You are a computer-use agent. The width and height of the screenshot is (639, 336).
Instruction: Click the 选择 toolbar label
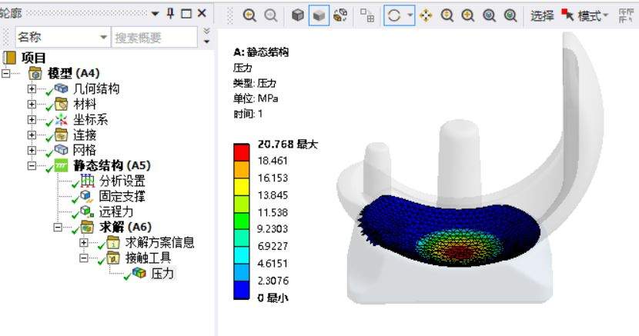click(x=542, y=15)
